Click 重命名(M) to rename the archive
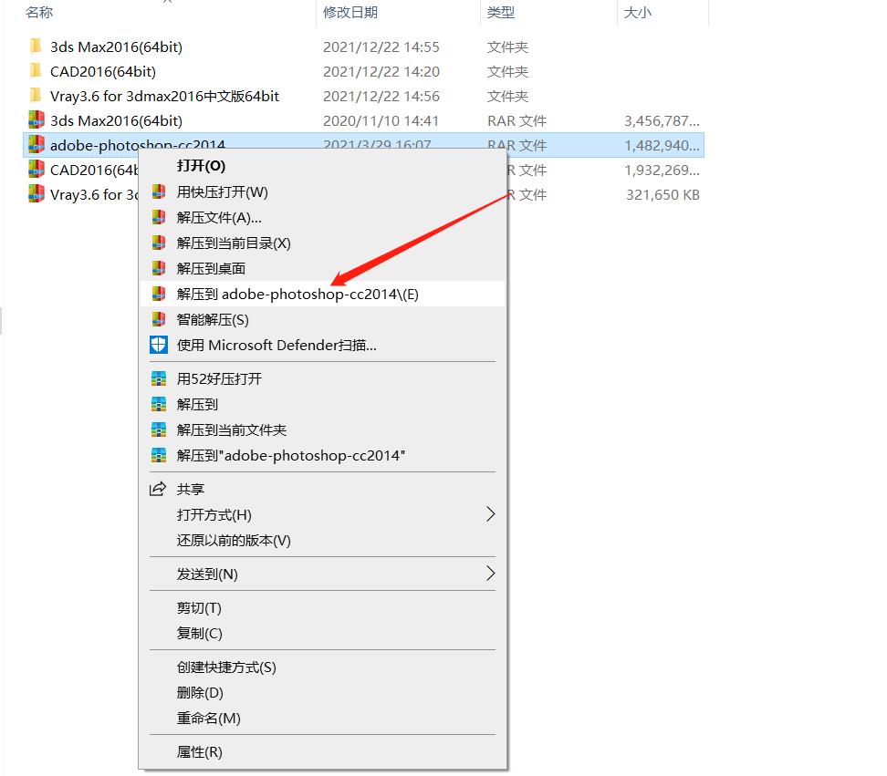This screenshot has width=887, height=776. [208, 718]
